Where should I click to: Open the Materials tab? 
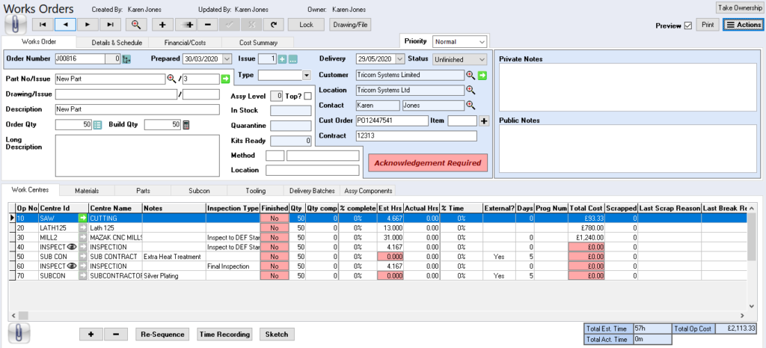coord(87,191)
